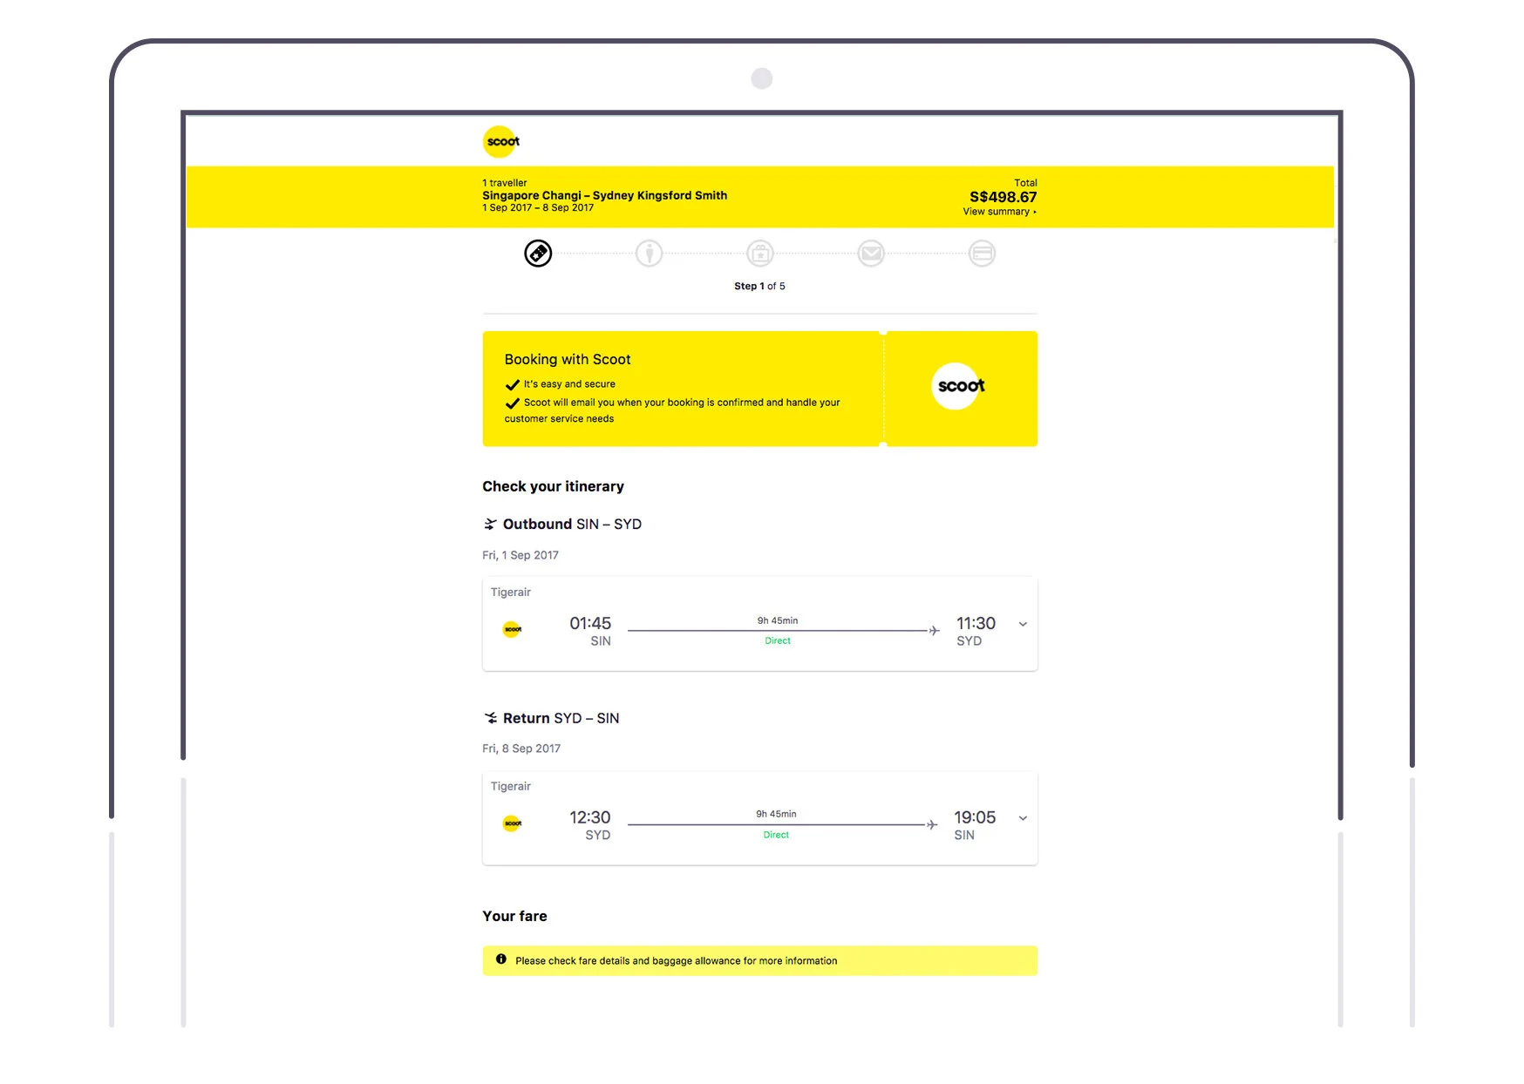Click the 'Check your itinerary' heading

tap(554, 486)
